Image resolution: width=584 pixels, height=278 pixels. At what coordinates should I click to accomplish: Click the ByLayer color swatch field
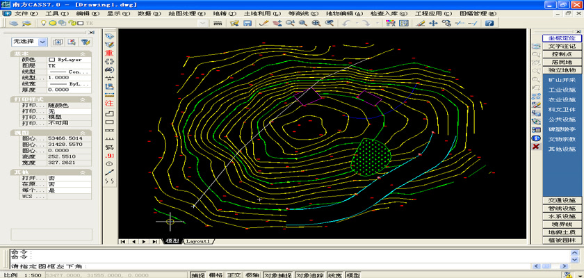[x=70, y=60]
